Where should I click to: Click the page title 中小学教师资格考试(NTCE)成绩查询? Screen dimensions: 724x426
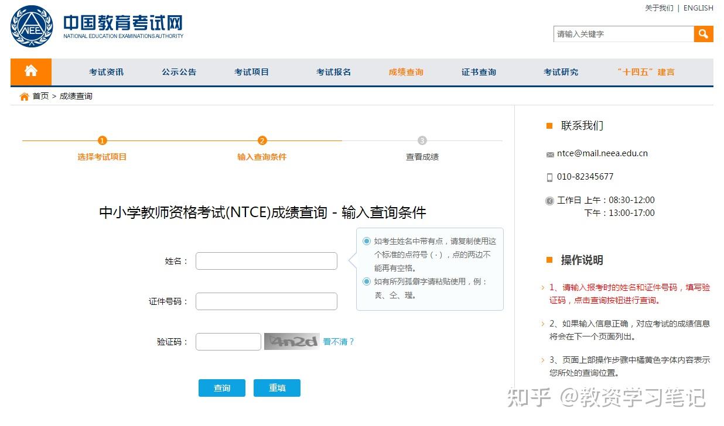tap(262, 212)
